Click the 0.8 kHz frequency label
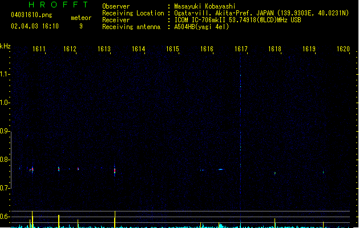This screenshot has height=228, width=359. click(x=5, y=160)
